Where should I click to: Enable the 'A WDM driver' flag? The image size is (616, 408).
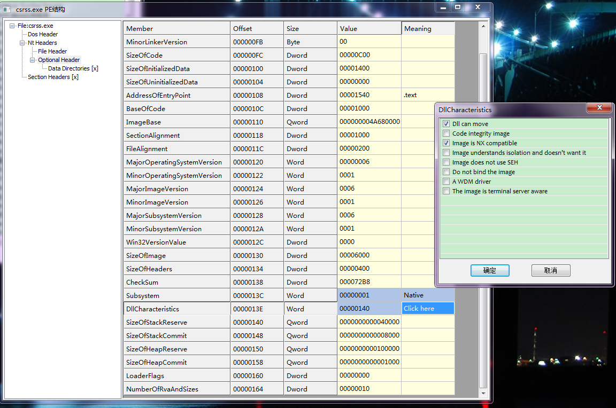446,182
